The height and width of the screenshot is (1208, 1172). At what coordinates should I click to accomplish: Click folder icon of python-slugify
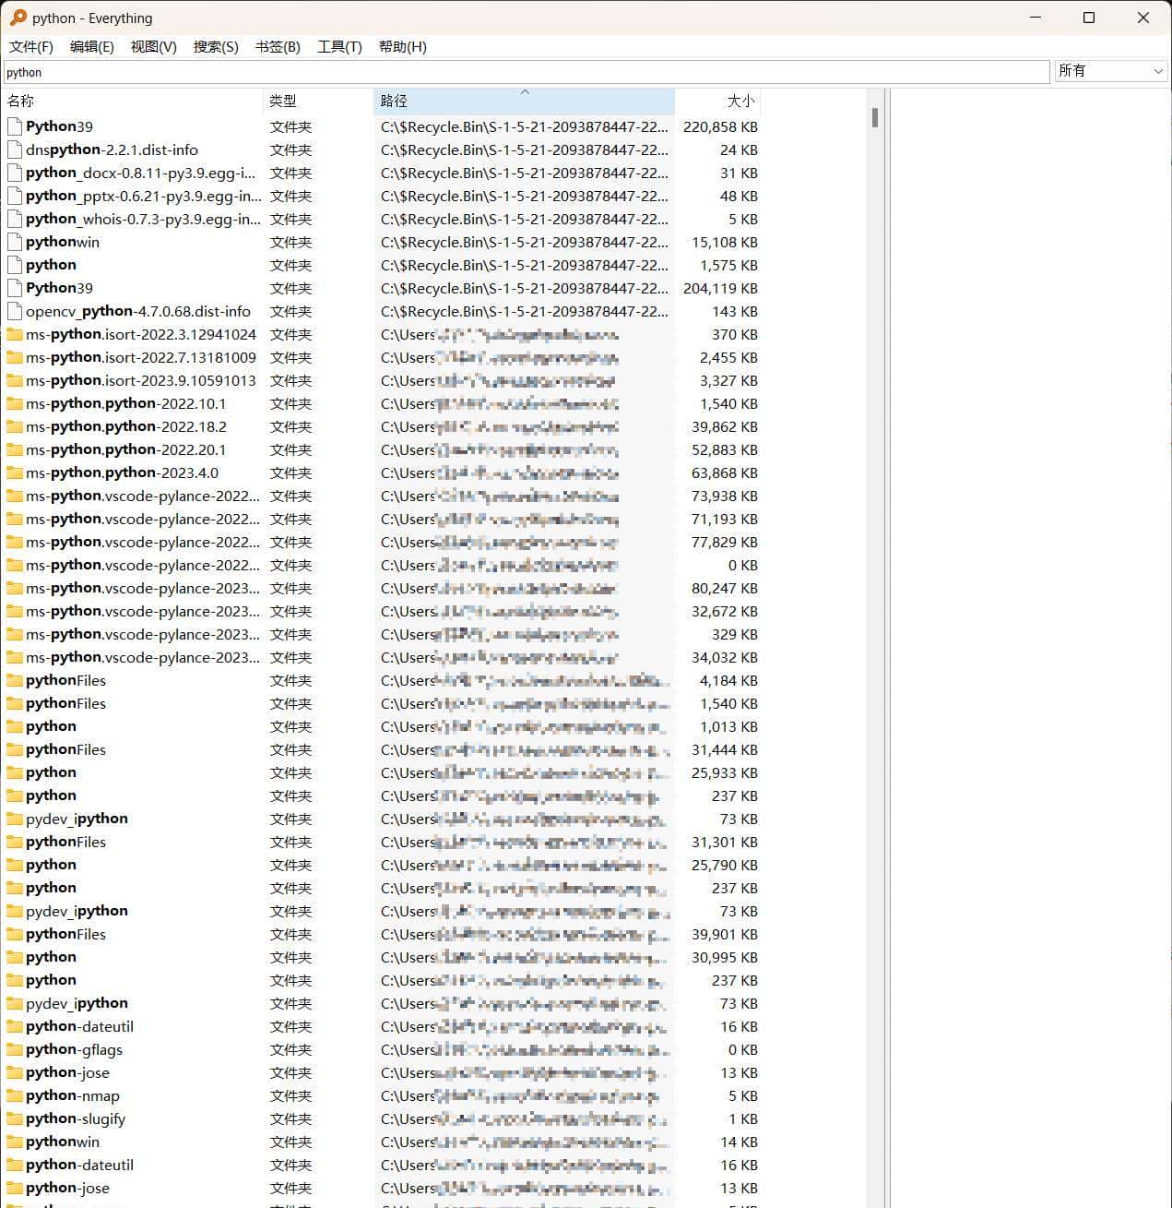tap(14, 1118)
